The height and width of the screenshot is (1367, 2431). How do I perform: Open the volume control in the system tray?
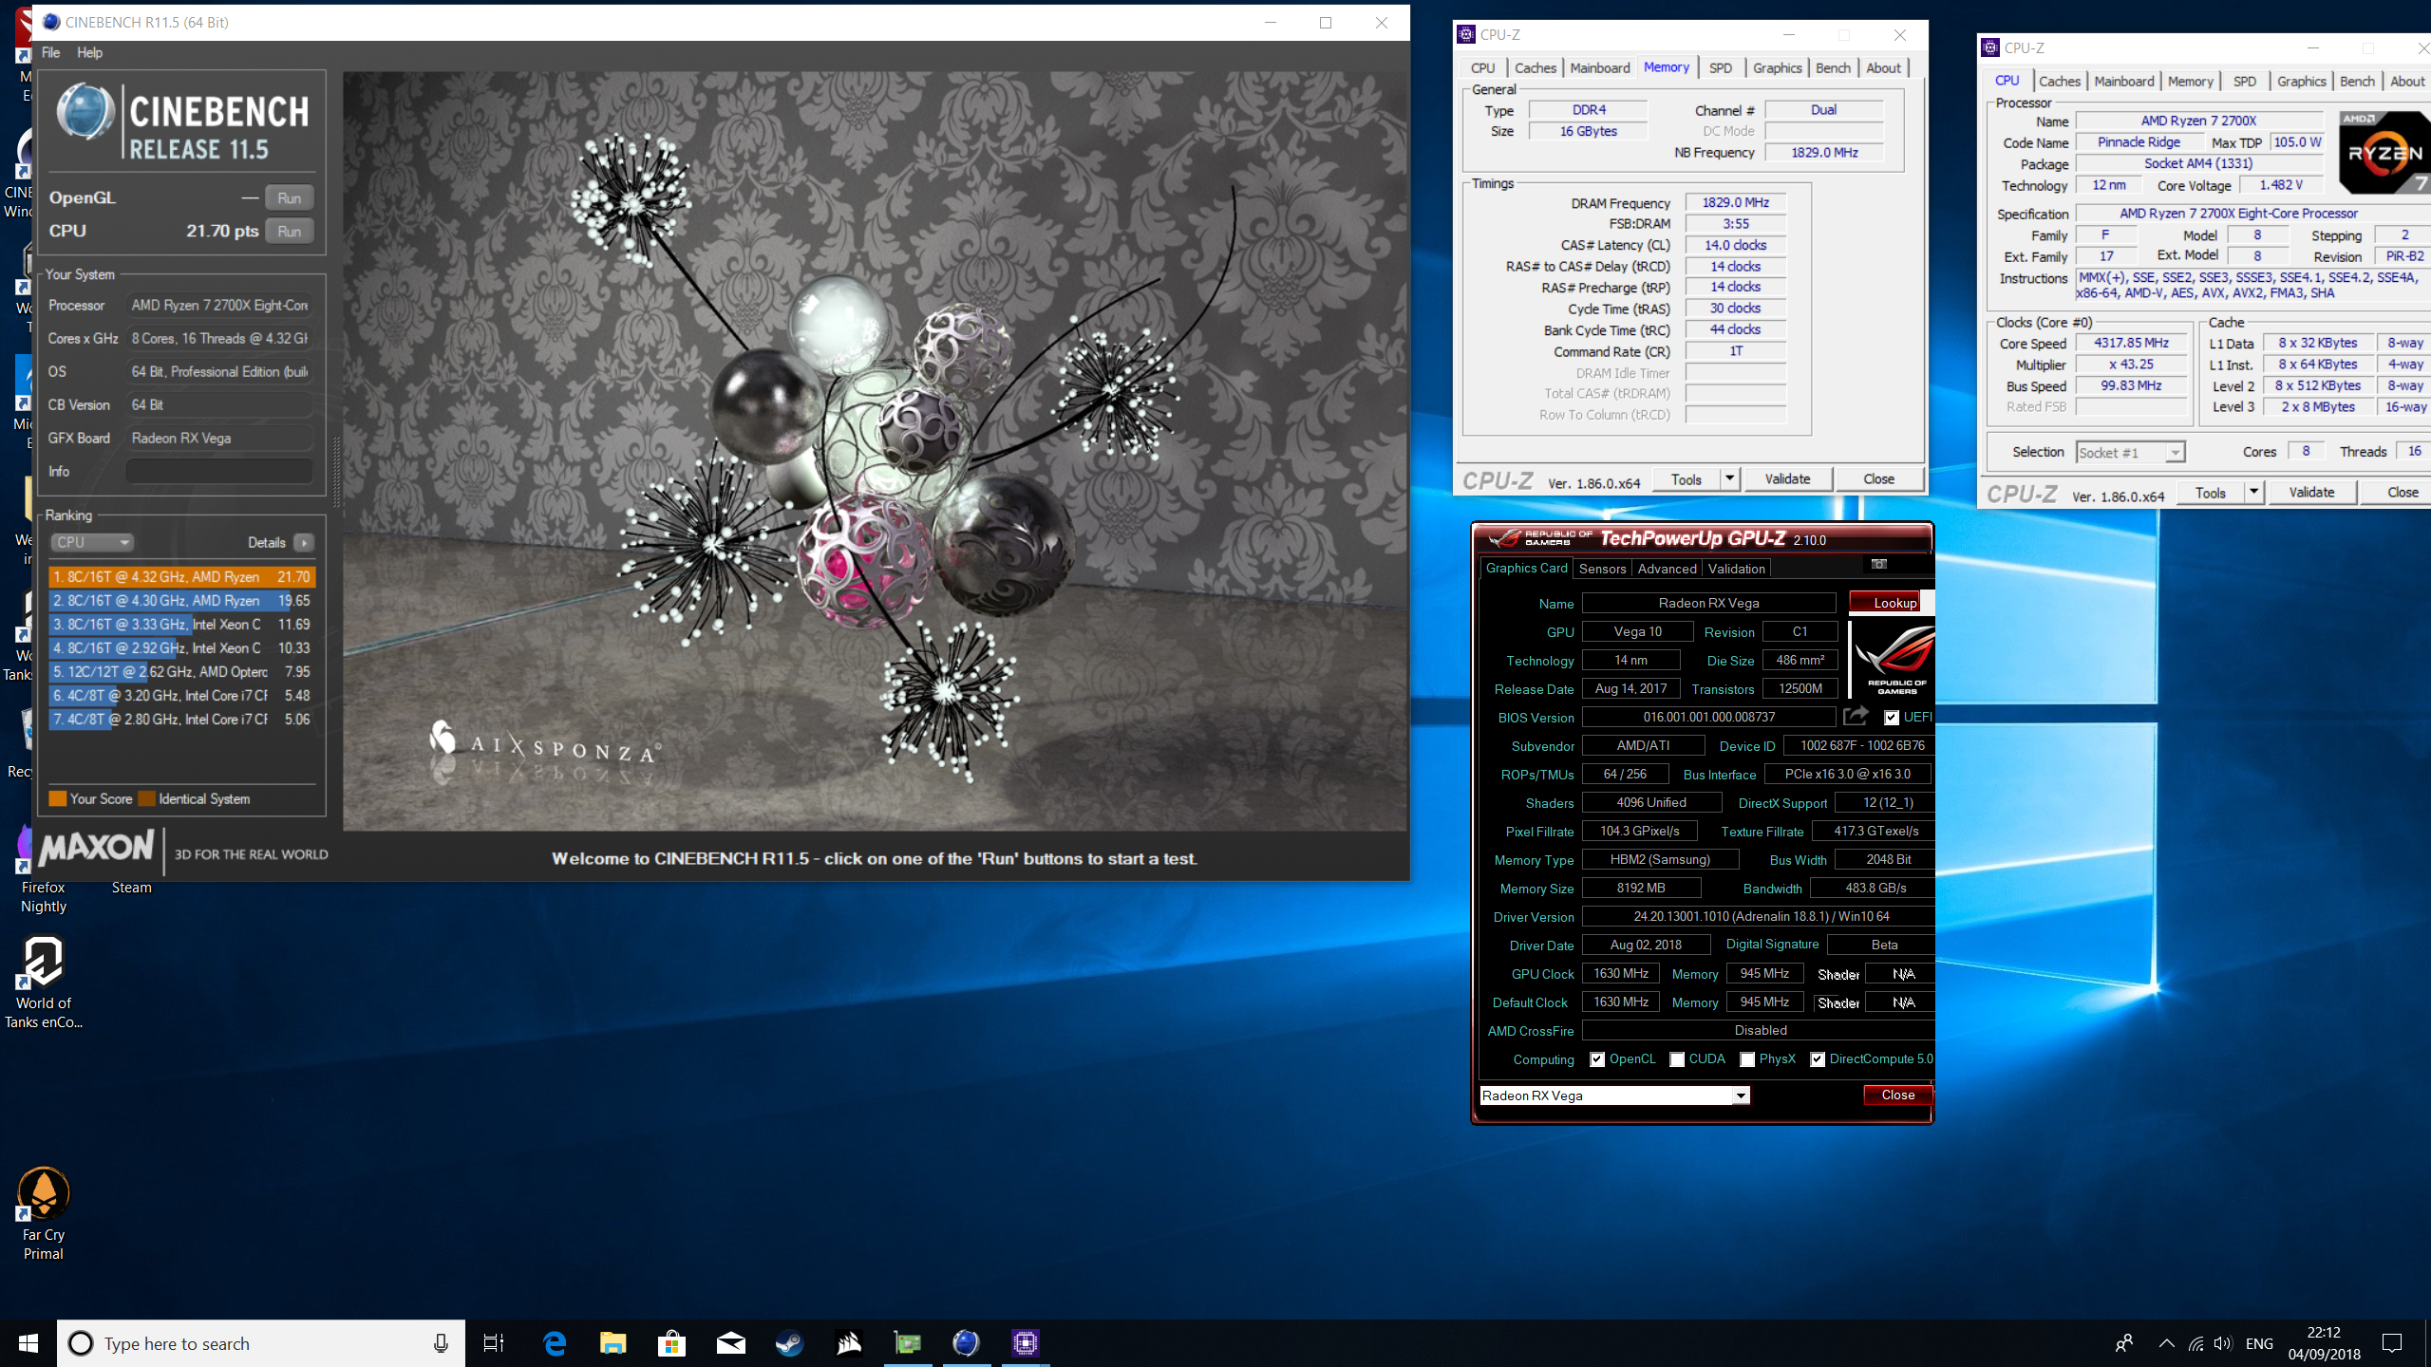(2222, 1343)
